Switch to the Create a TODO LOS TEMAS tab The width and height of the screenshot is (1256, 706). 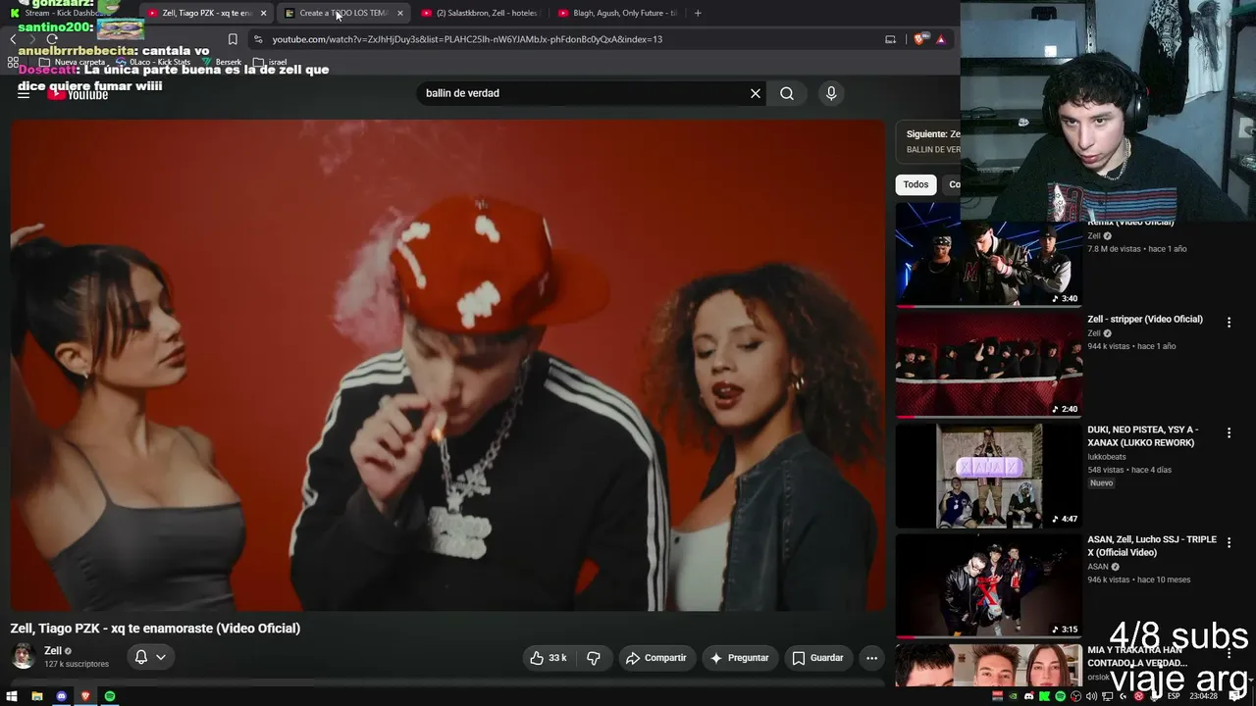[343, 13]
